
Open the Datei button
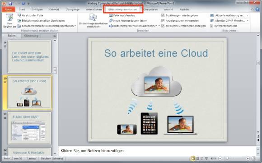point(9,9)
